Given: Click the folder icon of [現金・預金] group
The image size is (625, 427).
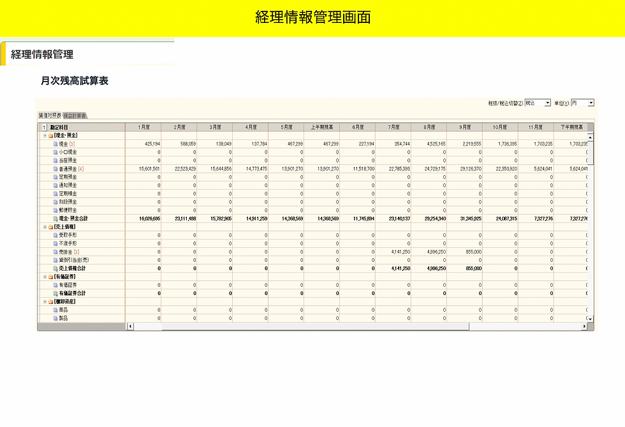Looking at the screenshot, I should click(x=50, y=136).
